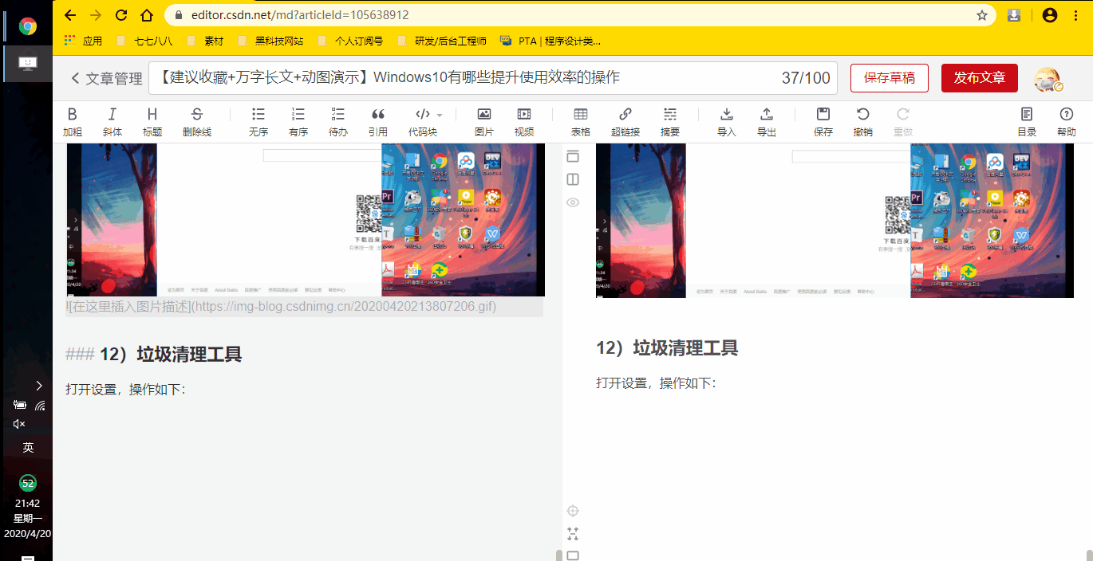Toggle italic formatting with 斜体

pyautogui.click(x=111, y=121)
